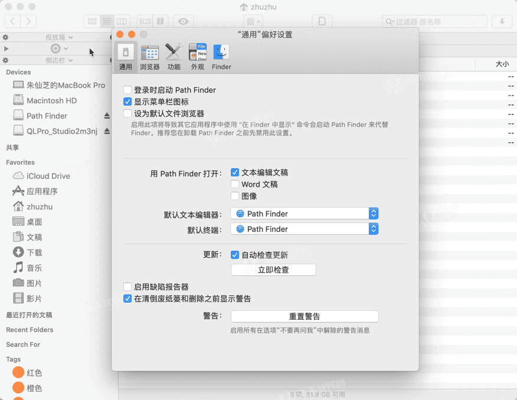
Task: Open 文稿 in sidebar
Action: (27, 237)
